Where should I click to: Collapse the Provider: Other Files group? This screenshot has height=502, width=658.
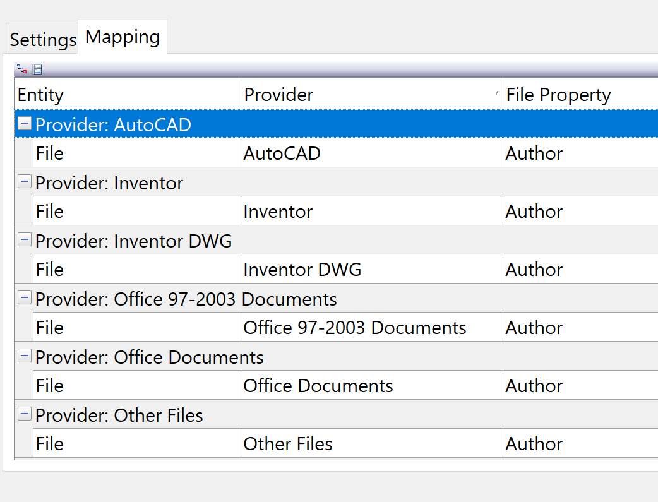click(x=23, y=414)
